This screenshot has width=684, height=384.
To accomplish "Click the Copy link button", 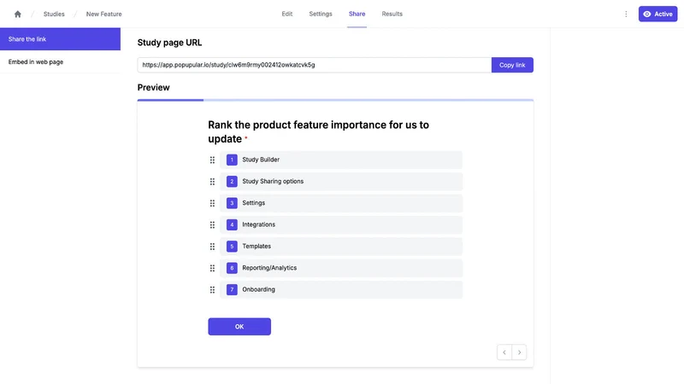I will point(512,65).
